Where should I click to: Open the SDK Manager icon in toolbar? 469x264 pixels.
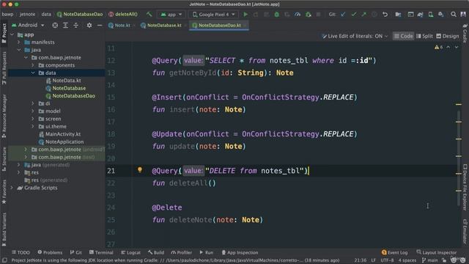pyautogui.click(x=441, y=14)
